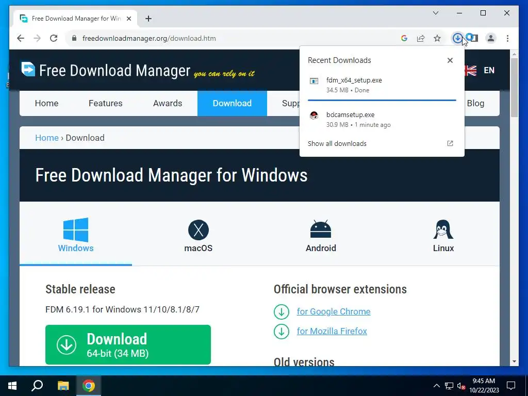Select the macOS platform tab

click(x=199, y=235)
